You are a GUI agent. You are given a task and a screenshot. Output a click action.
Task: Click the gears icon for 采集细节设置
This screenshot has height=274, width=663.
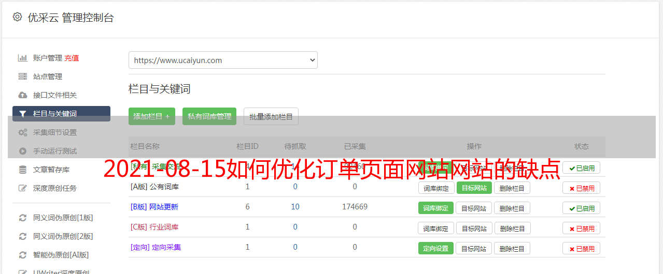point(23,132)
